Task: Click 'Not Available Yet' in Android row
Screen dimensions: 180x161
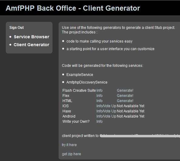Action: [131, 116]
